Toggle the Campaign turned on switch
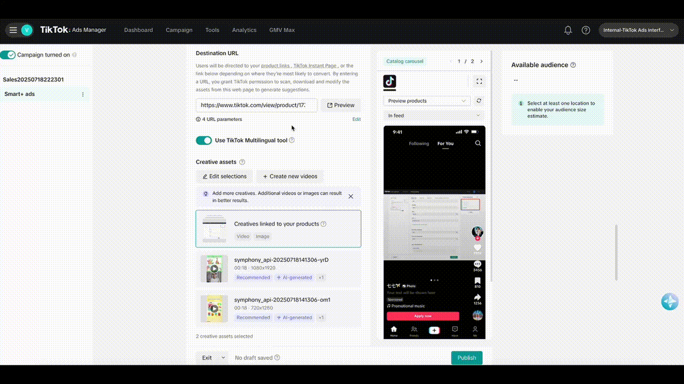Screen dimensions: 684x384 point(8,55)
